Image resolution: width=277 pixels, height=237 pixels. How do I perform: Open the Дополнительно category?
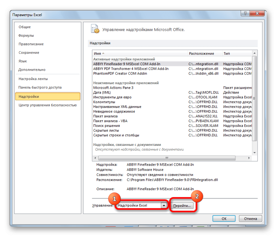pyautogui.click(x=32, y=70)
